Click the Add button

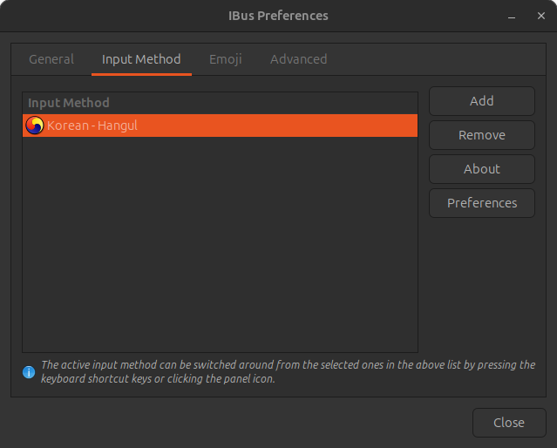click(x=482, y=101)
